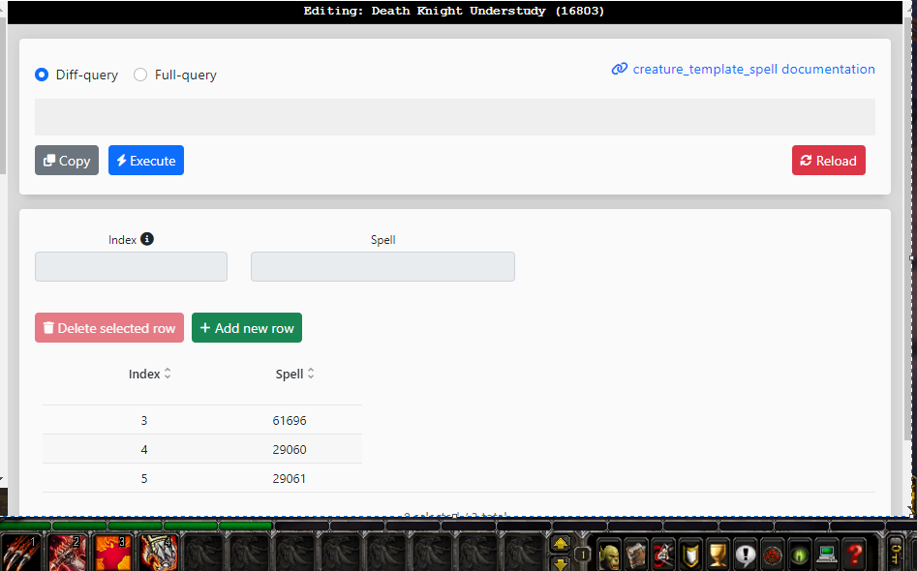
Task: Click the orc character portrait icon
Action: 610,555
